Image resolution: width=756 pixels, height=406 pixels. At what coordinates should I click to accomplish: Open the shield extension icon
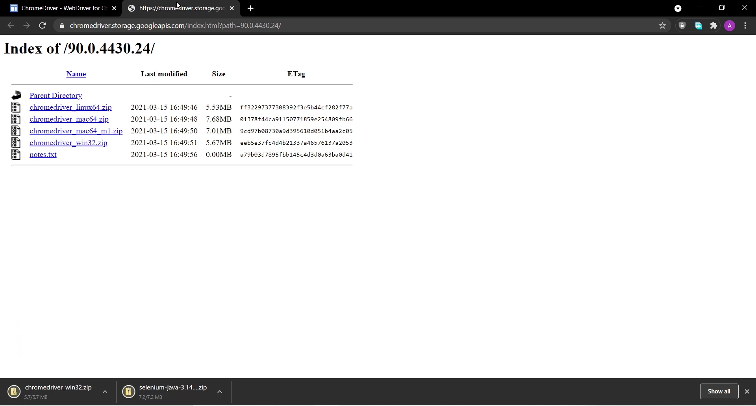point(682,26)
